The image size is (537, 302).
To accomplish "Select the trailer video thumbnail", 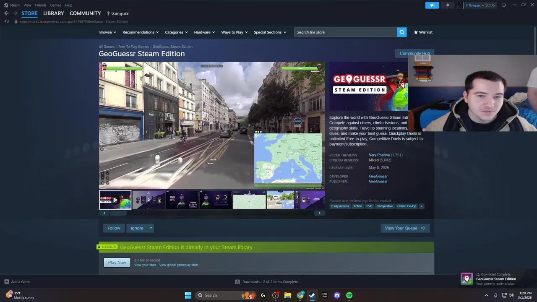I will coord(115,200).
